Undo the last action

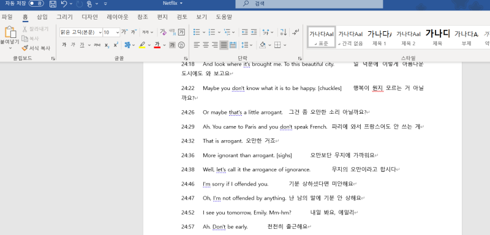coord(64,4)
